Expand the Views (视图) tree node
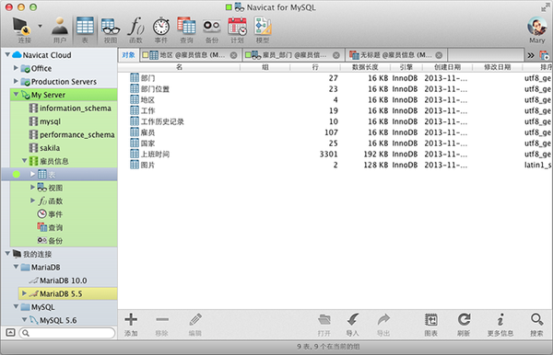The height and width of the screenshot is (355, 553). click(x=33, y=188)
